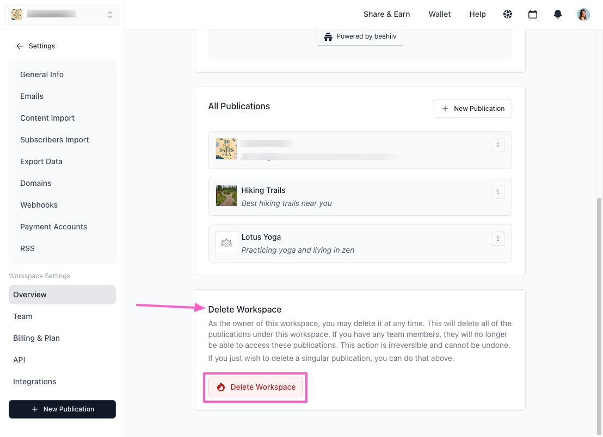Open three-dot menu for first publication
The width and height of the screenshot is (603, 437).
[498, 145]
